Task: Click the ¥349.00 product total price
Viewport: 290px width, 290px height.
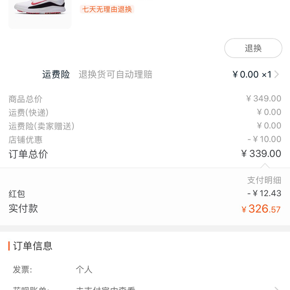Action: point(264,99)
